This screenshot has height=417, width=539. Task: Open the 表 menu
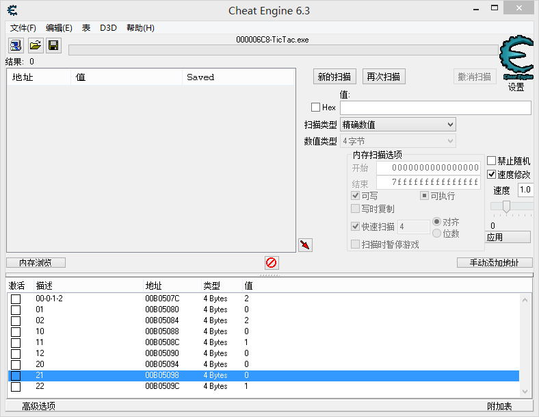[86, 28]
